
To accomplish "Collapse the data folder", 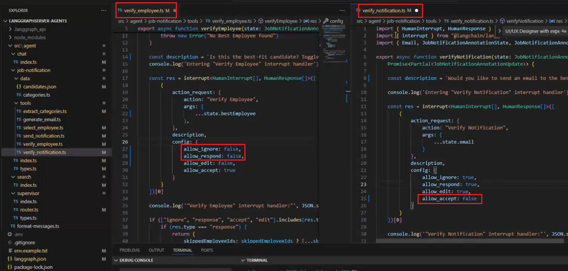I will tap(16, 78).
